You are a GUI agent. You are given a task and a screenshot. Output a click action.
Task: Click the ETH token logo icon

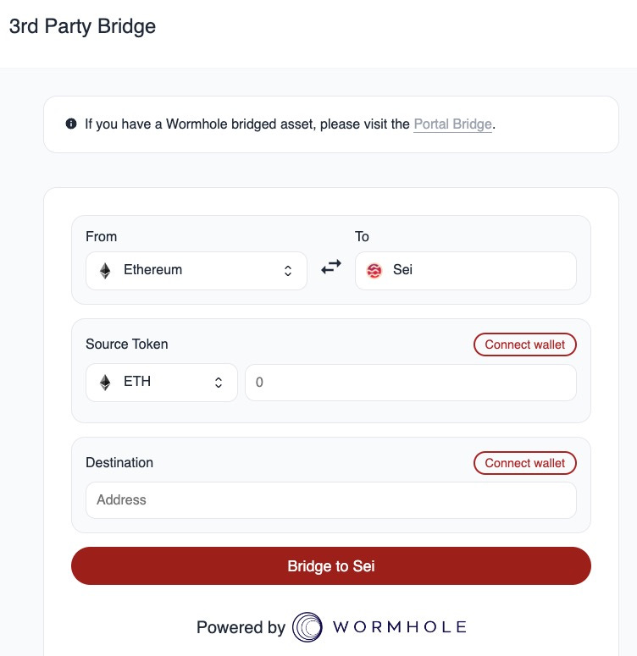pyautogui.click(x=105, y=383)
